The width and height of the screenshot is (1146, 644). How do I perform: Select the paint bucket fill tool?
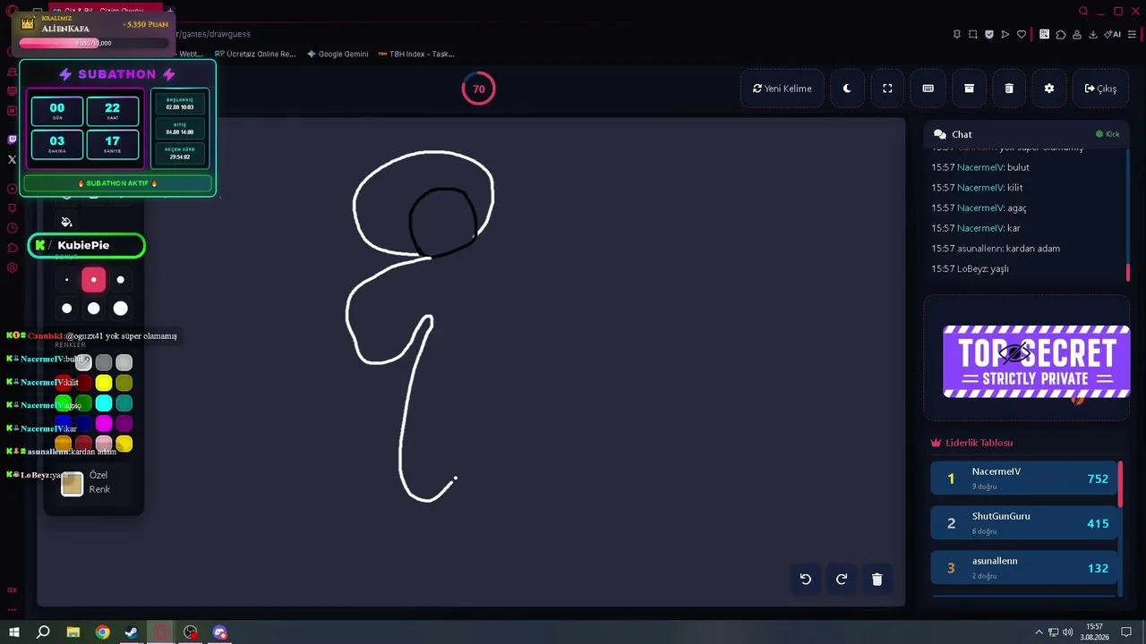66,222
